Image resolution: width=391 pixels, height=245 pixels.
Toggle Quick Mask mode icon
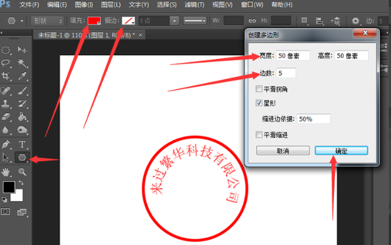(5, 212)
